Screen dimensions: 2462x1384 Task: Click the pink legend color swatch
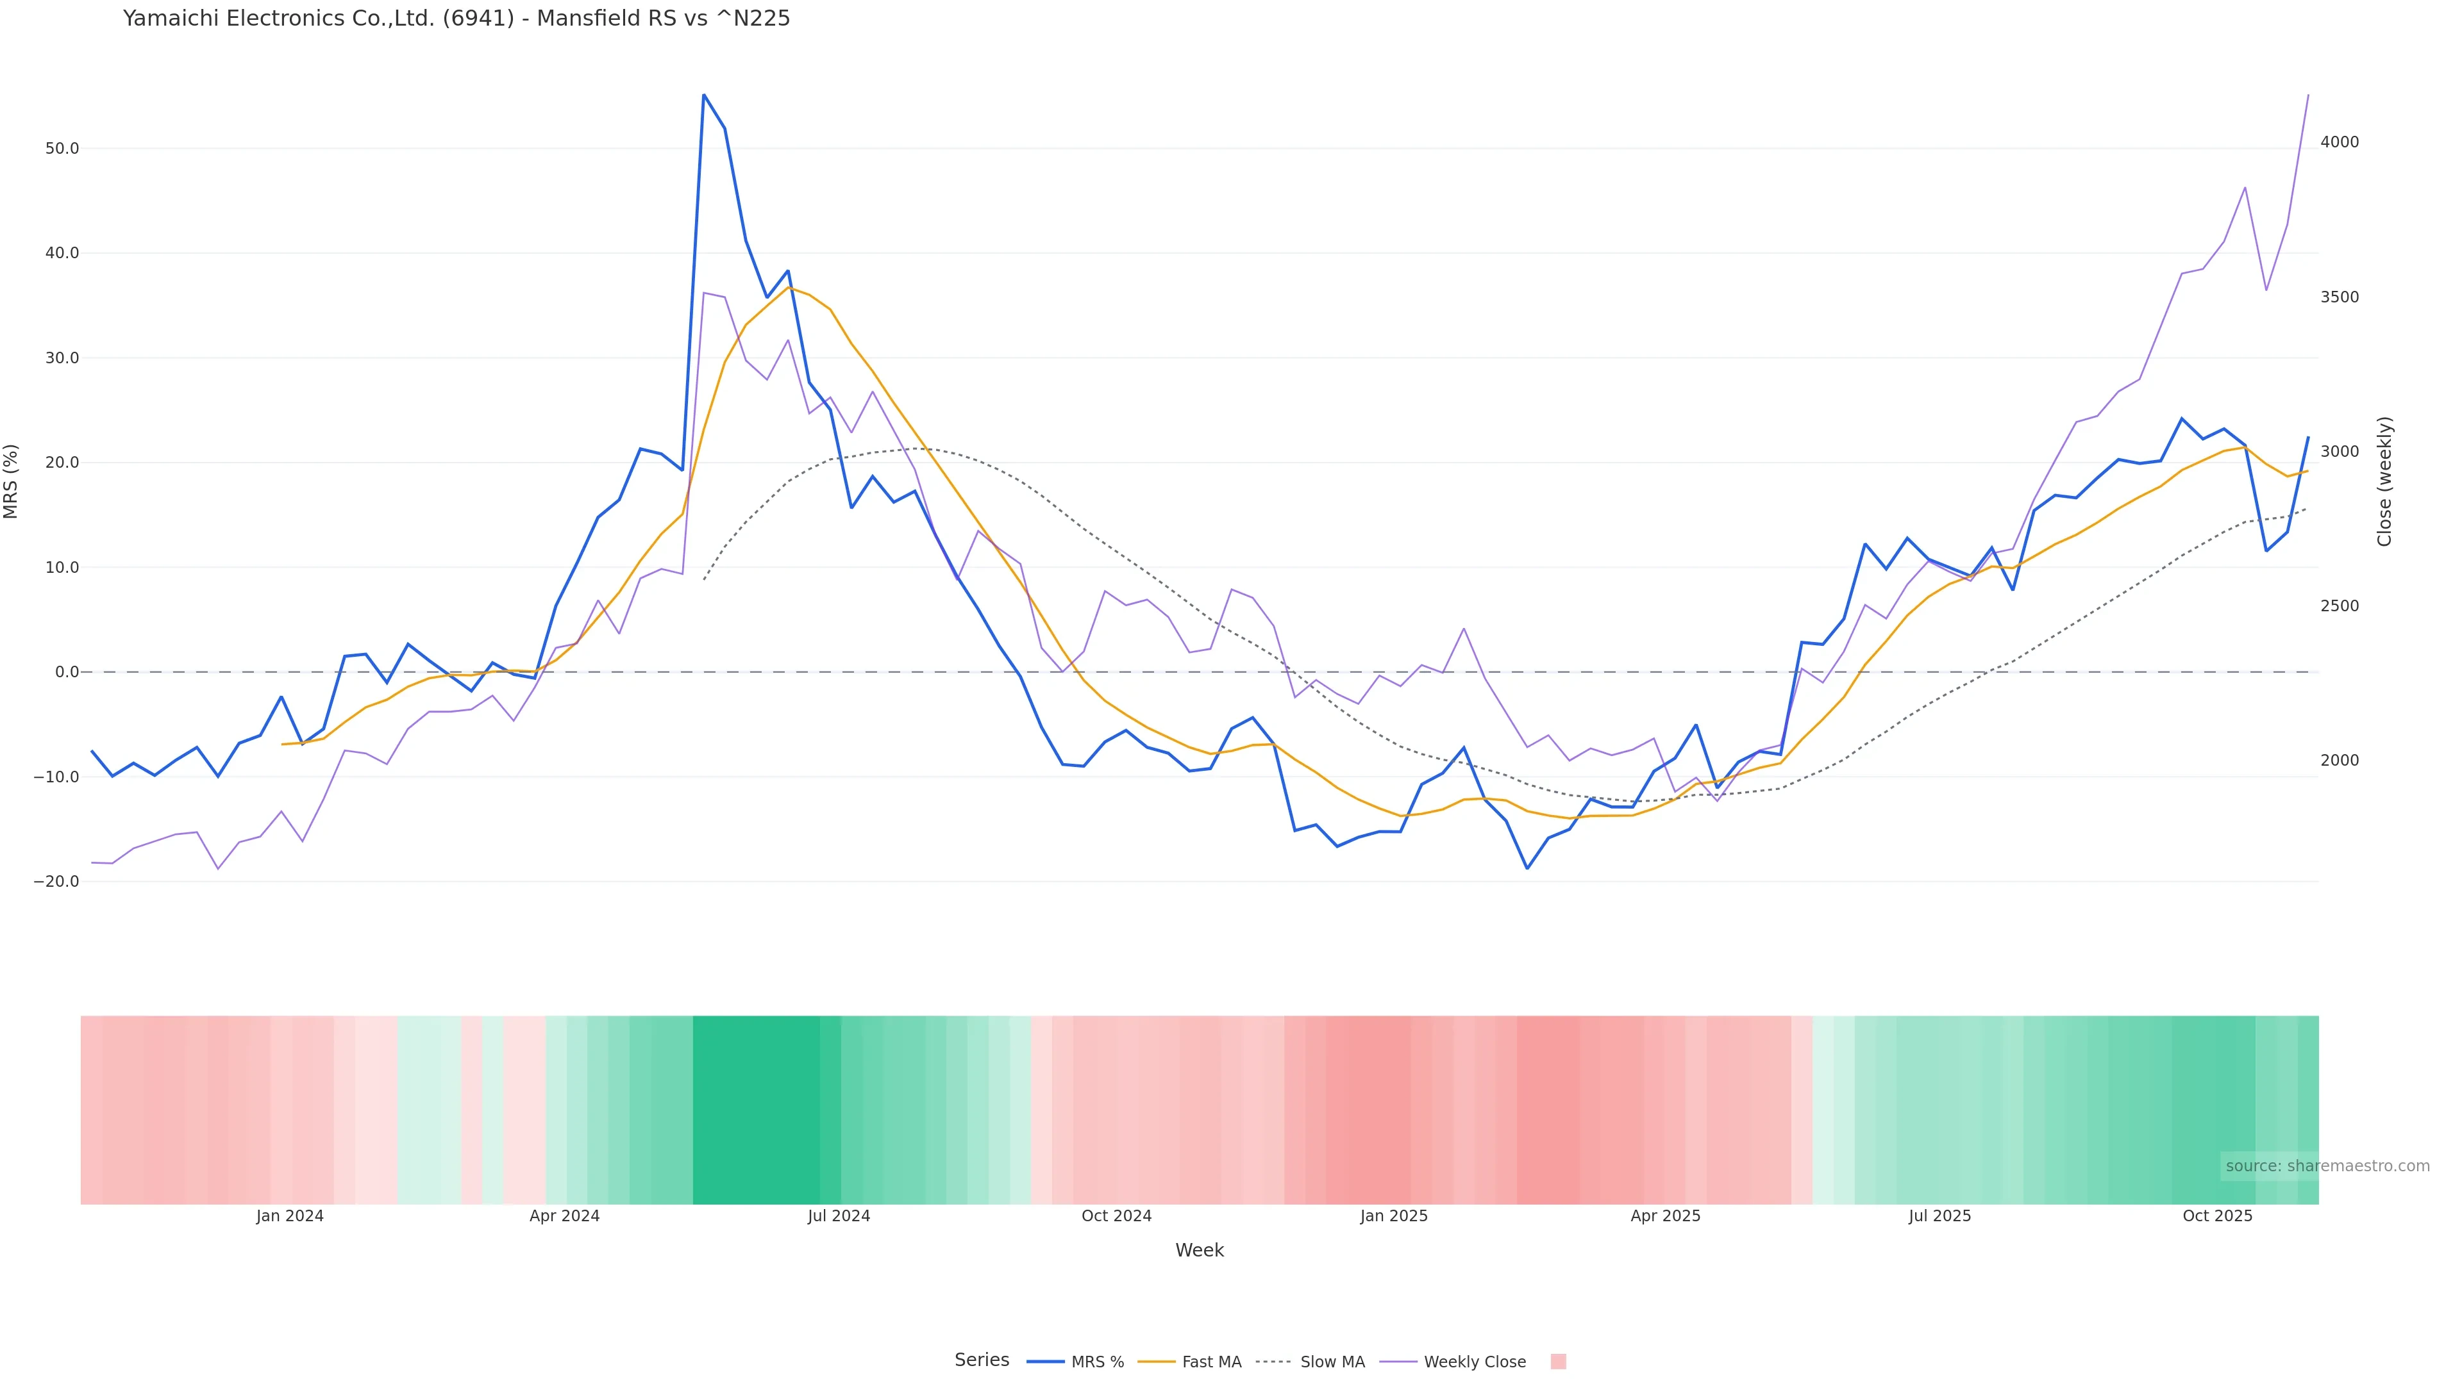[1558, 1362]
